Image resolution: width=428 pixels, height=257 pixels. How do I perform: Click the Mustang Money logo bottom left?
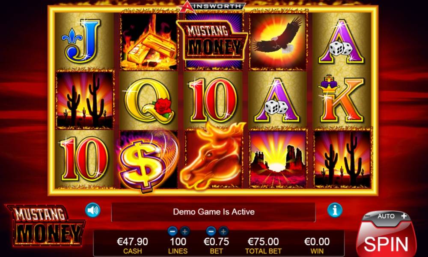click(x=45, y=225)
